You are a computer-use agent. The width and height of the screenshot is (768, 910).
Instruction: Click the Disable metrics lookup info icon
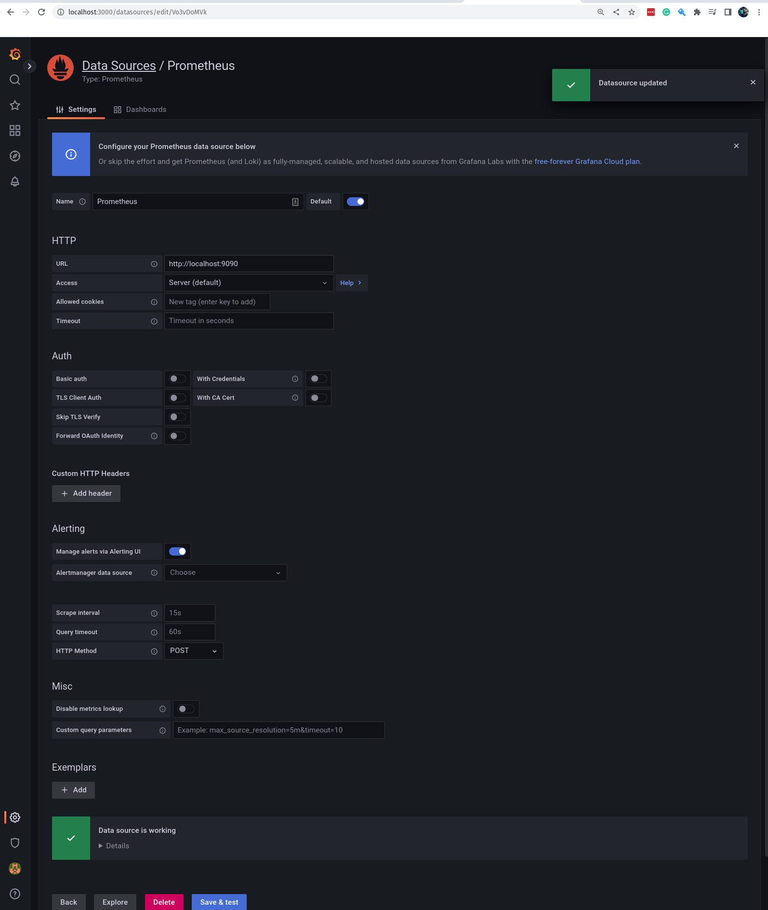click(162, 709)
